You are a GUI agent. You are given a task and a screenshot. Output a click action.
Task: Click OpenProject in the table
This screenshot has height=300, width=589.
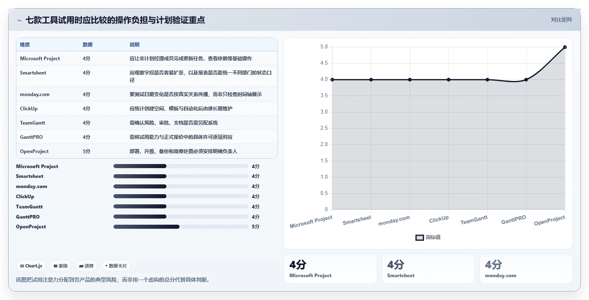pyautogui.click(x=34, y=151)
